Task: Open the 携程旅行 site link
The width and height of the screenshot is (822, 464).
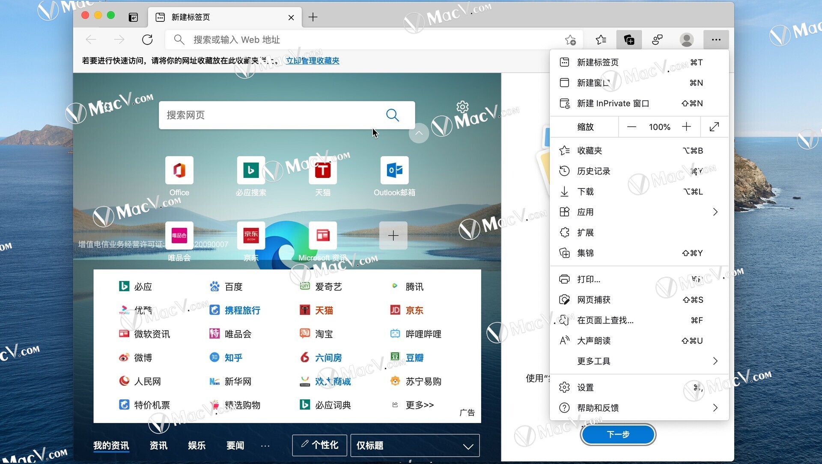Action: [x=235, y=310]
